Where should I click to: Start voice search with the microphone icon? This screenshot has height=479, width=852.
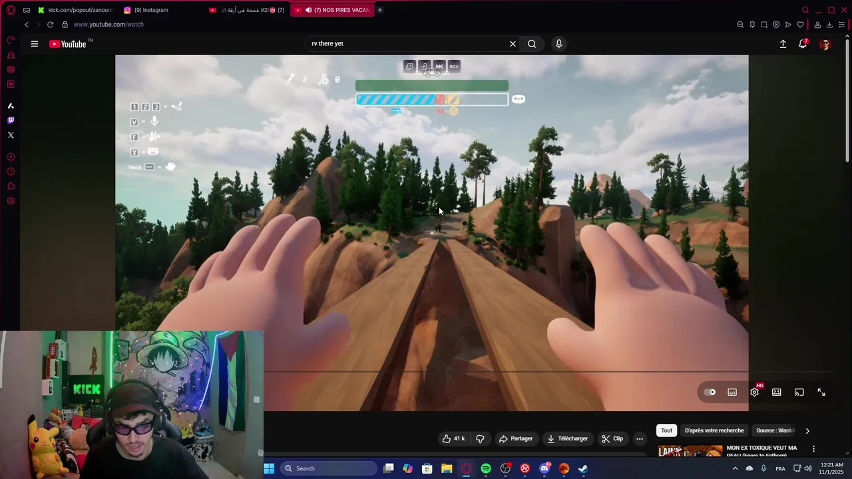point(558,44)
